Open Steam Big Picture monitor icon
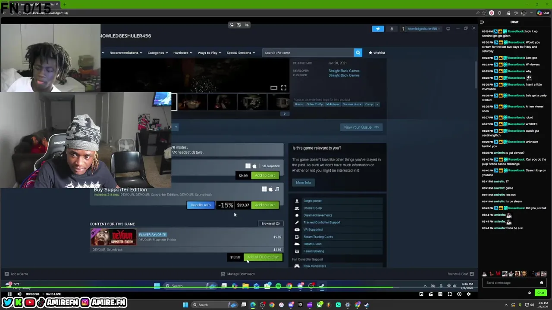 click(x=448, y=29)
